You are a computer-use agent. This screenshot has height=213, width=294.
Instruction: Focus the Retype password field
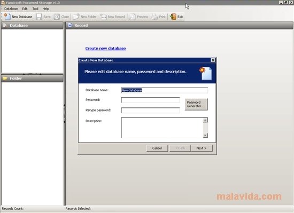[150, 111]
